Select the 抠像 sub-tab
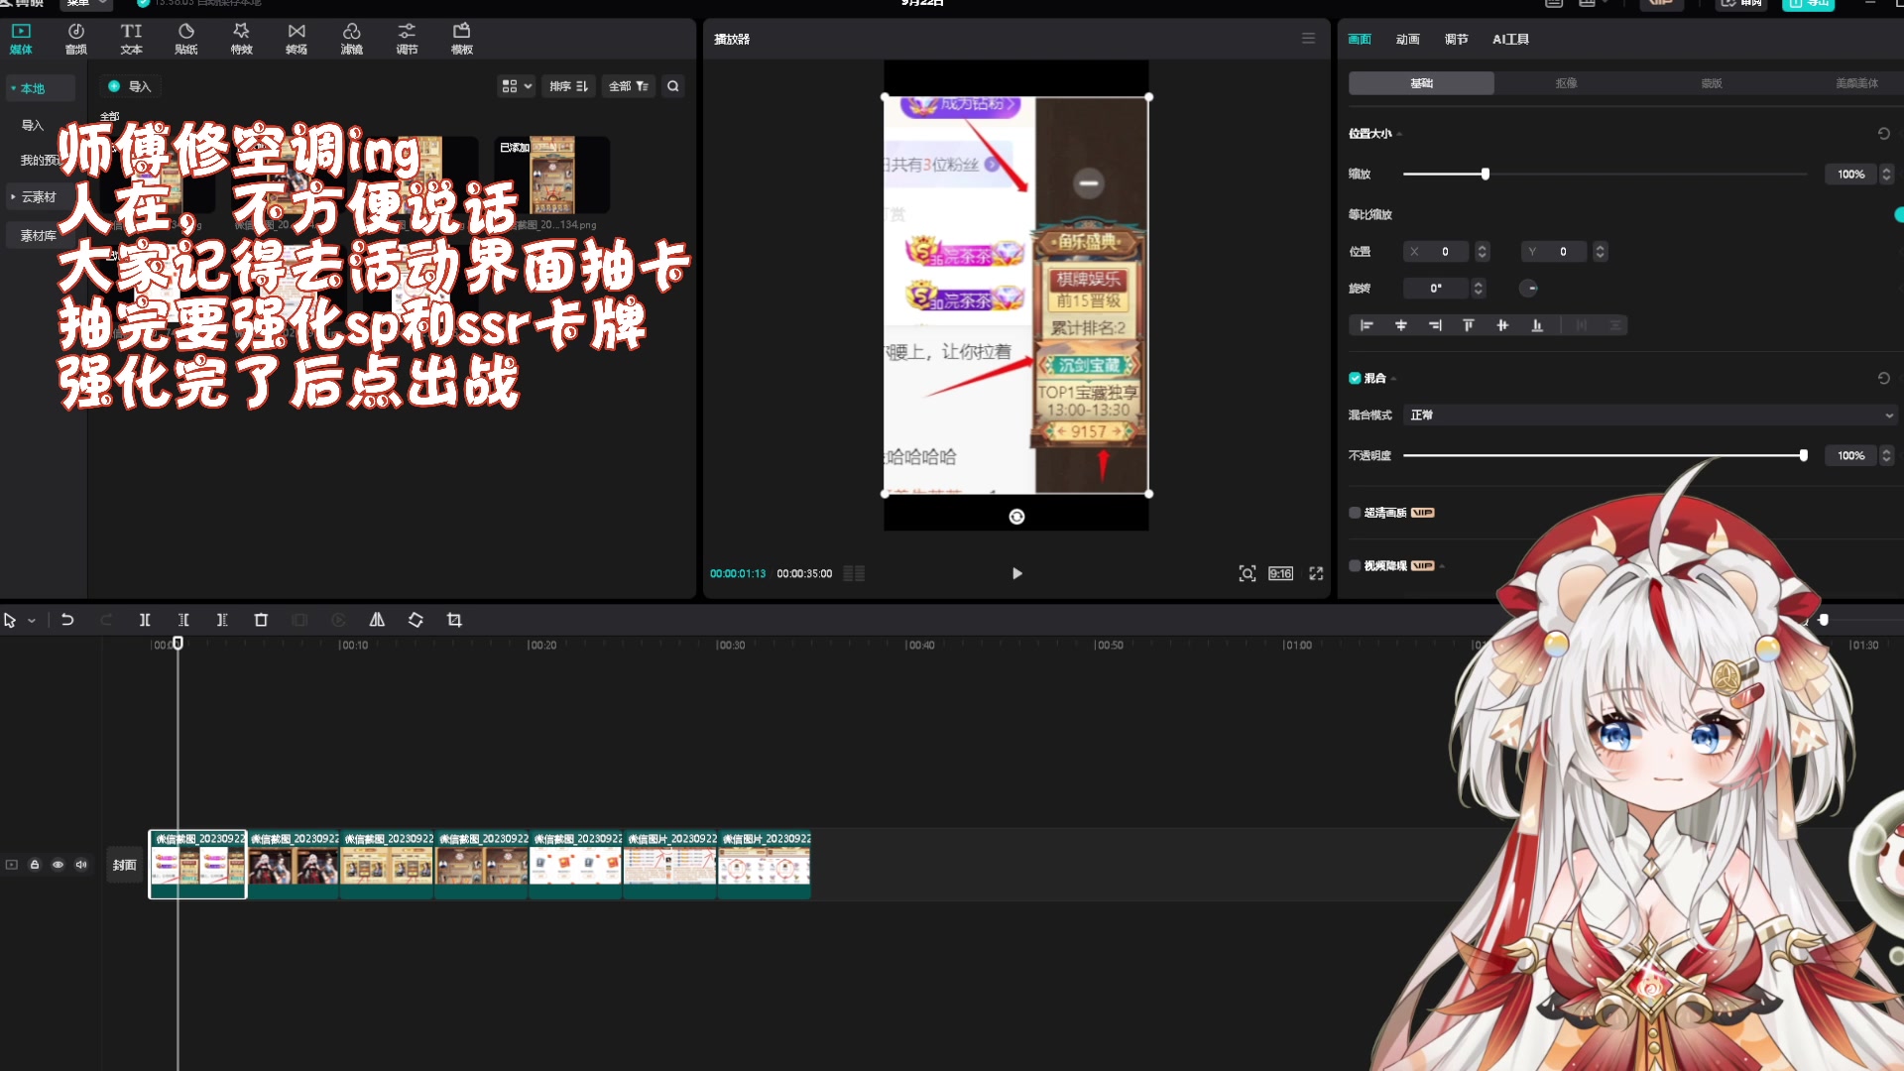This screenshot has height=1071, width=1904. [1567, 83]
